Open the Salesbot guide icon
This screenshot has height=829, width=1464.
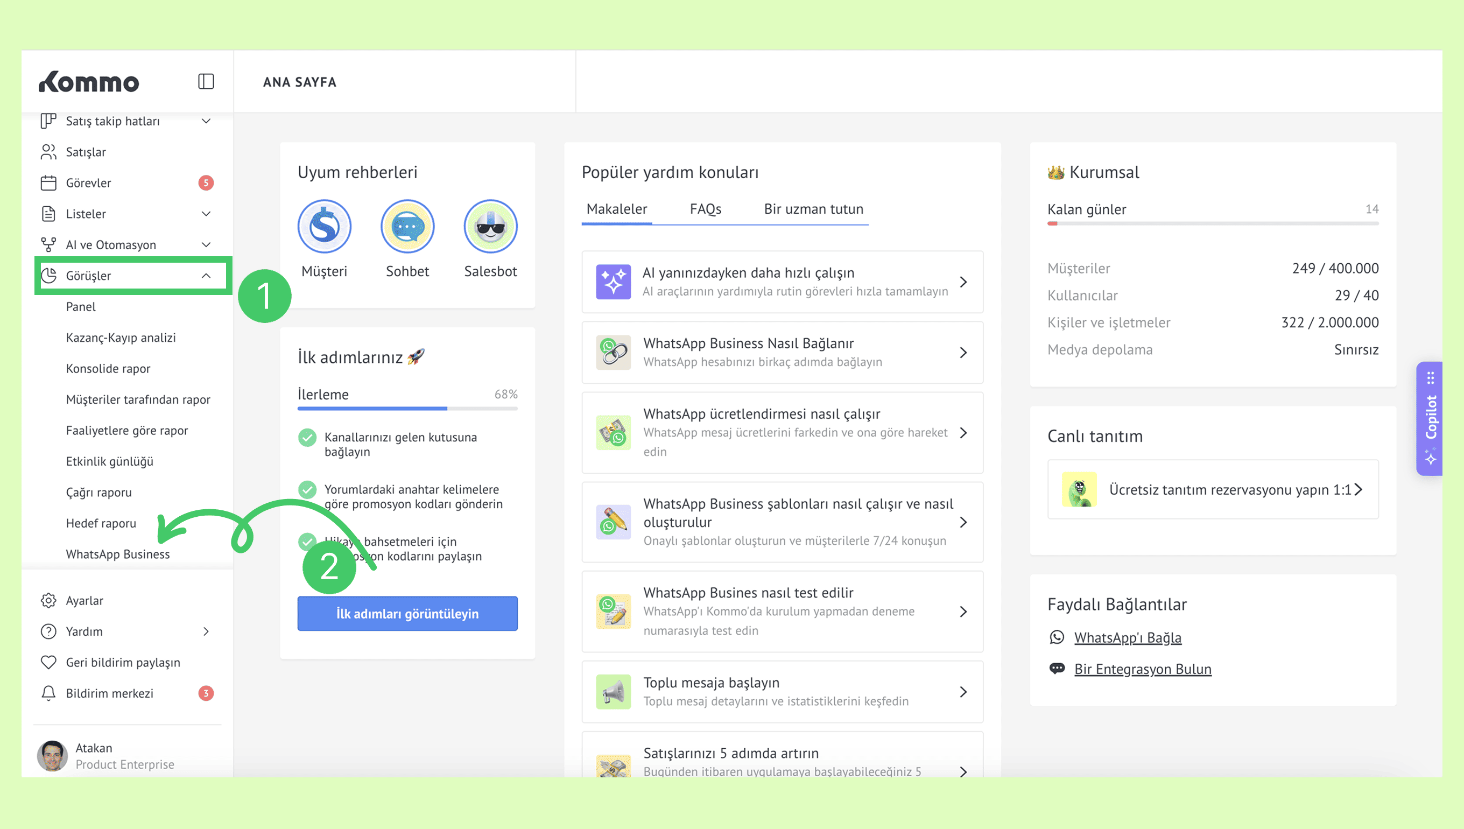490,227
